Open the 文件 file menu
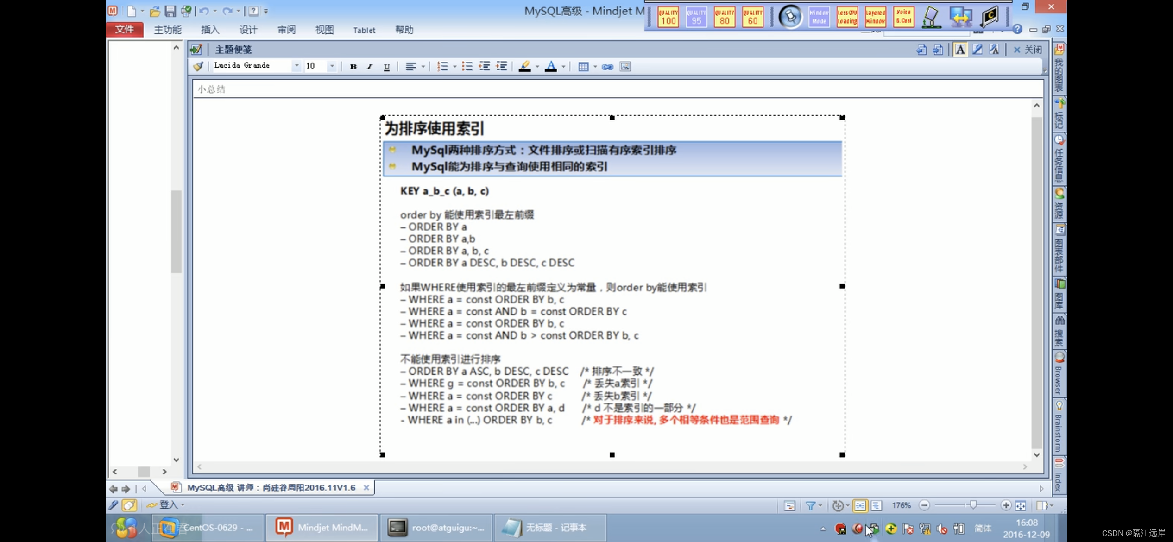This screenshot has height=542, width=1173. point(125,29)
